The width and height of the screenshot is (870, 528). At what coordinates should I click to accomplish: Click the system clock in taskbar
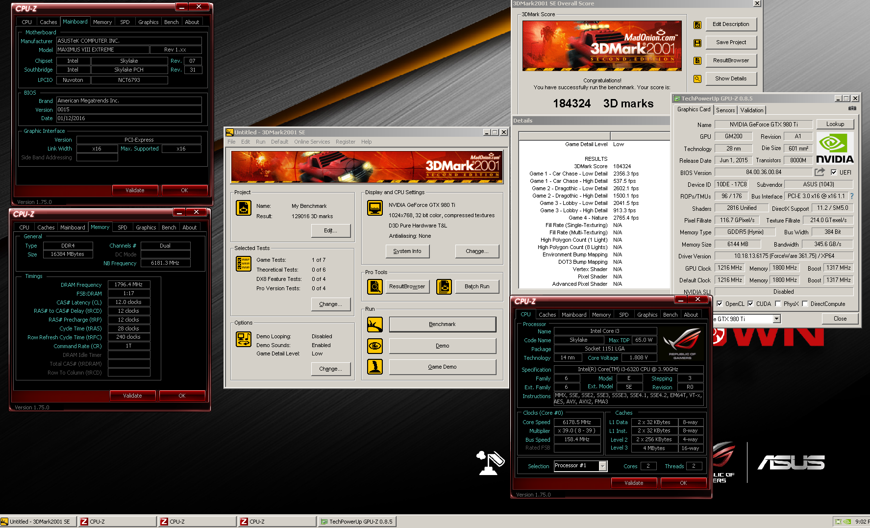(x=862, y=522)
